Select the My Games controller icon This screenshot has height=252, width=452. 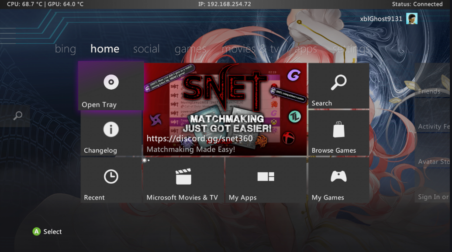point(338,176)
